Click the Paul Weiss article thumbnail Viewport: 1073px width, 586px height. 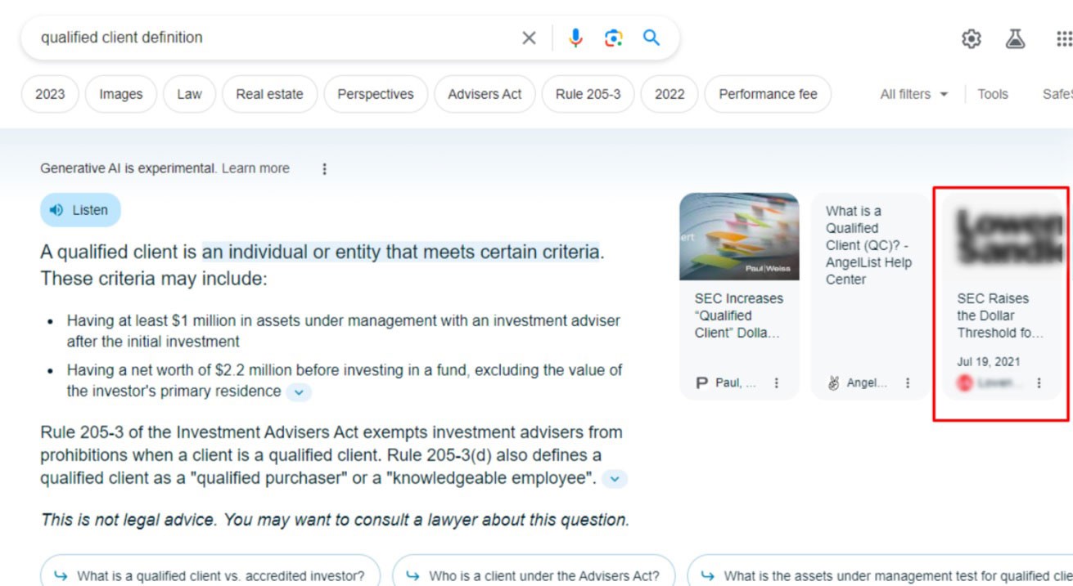[739, 236]
